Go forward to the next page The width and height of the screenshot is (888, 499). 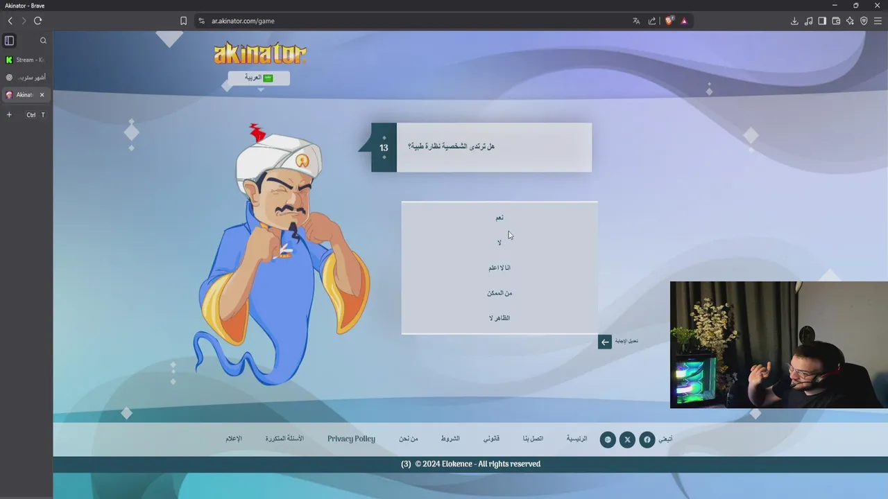(x=24, y=21)
